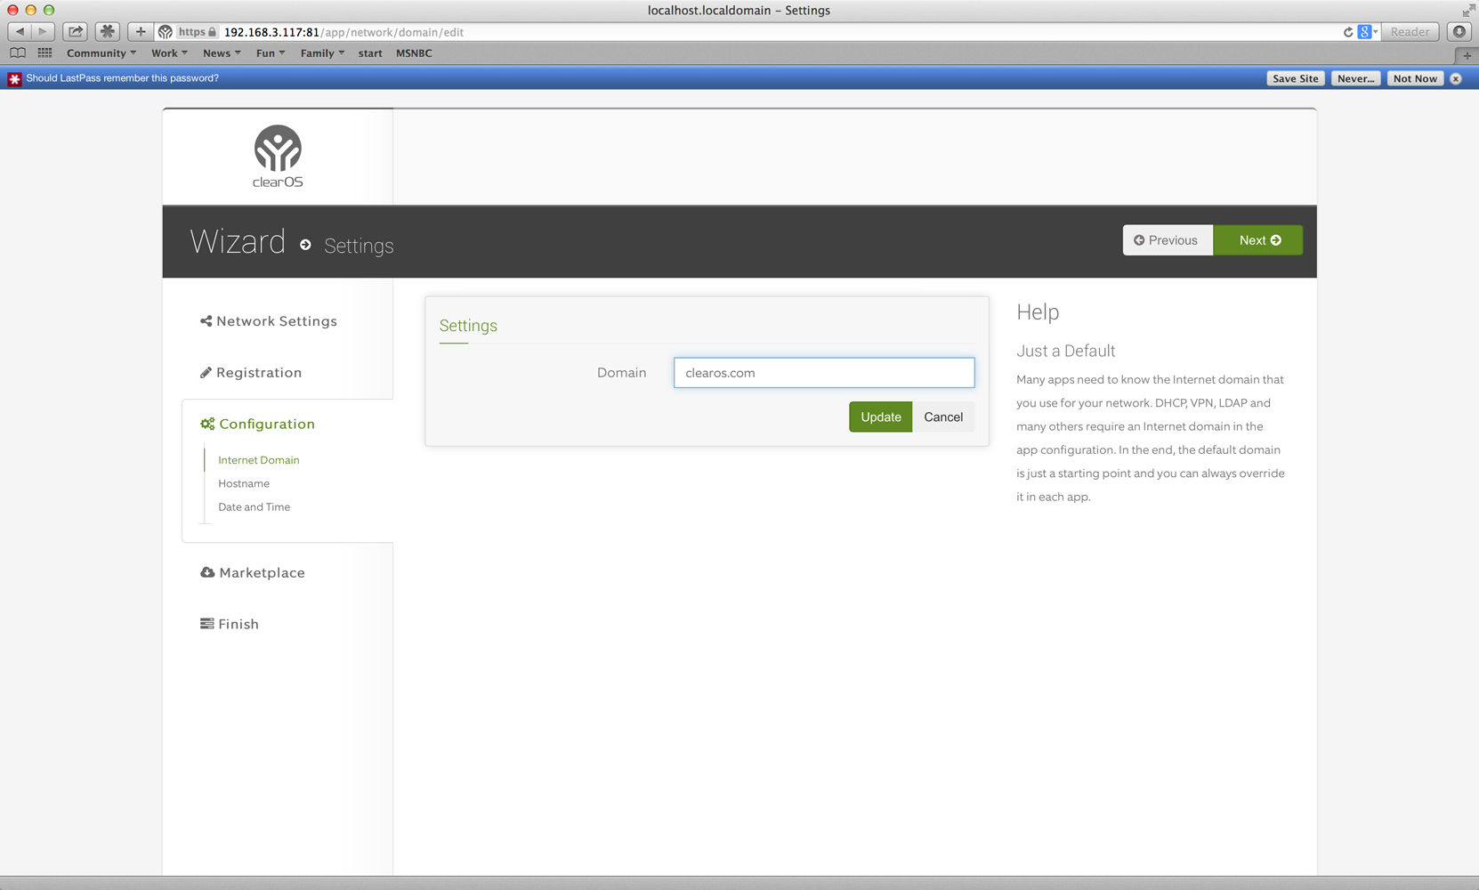Click the browser address bar URL
The height and width of the screenshot is (890, 1479).
343,32
